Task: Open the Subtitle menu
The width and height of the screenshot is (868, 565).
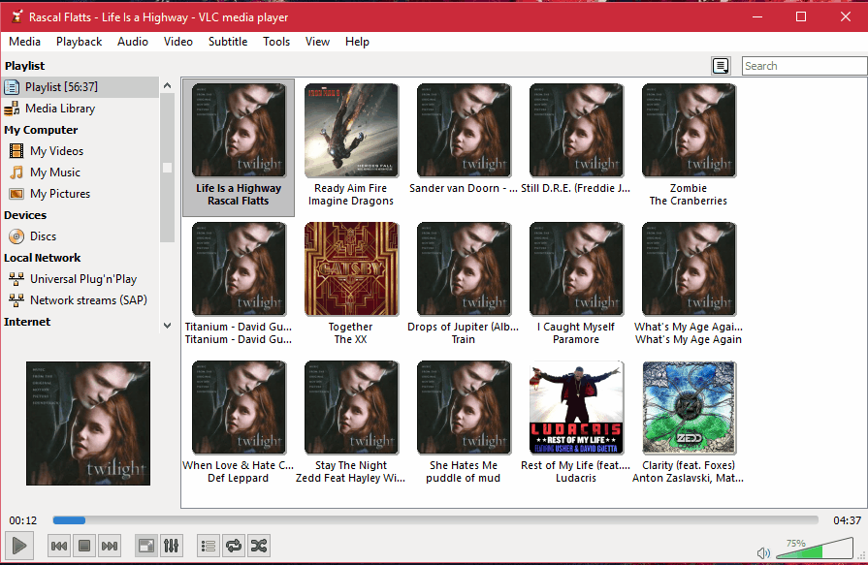Action: pos(228,42)
